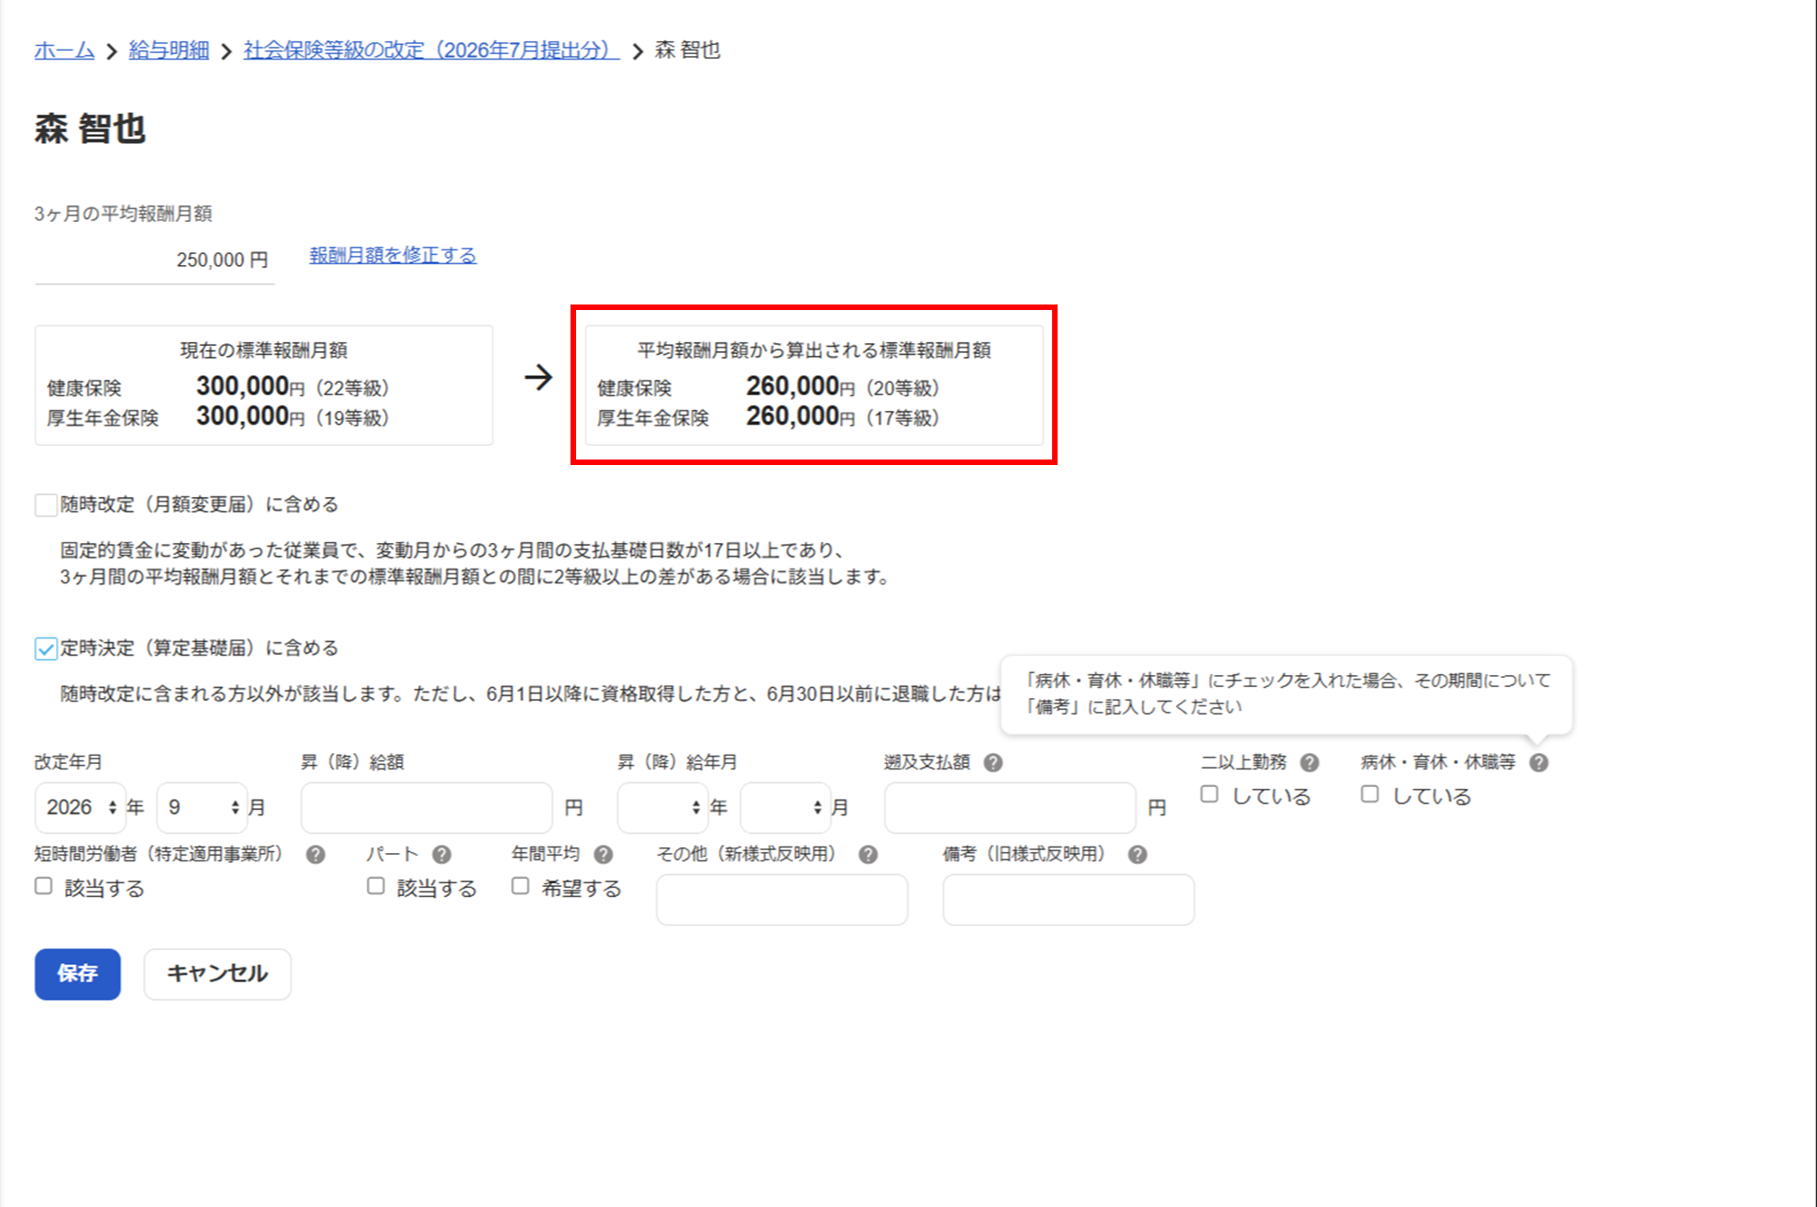Click help icon for 備考（旧様式反映用）
Image resolution: width=1817 pixels, height=1207 pixels.
pos(1137,854)
